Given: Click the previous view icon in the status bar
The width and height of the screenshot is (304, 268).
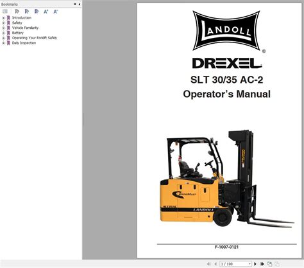Looking at the screenshot, I should point(270,264).
